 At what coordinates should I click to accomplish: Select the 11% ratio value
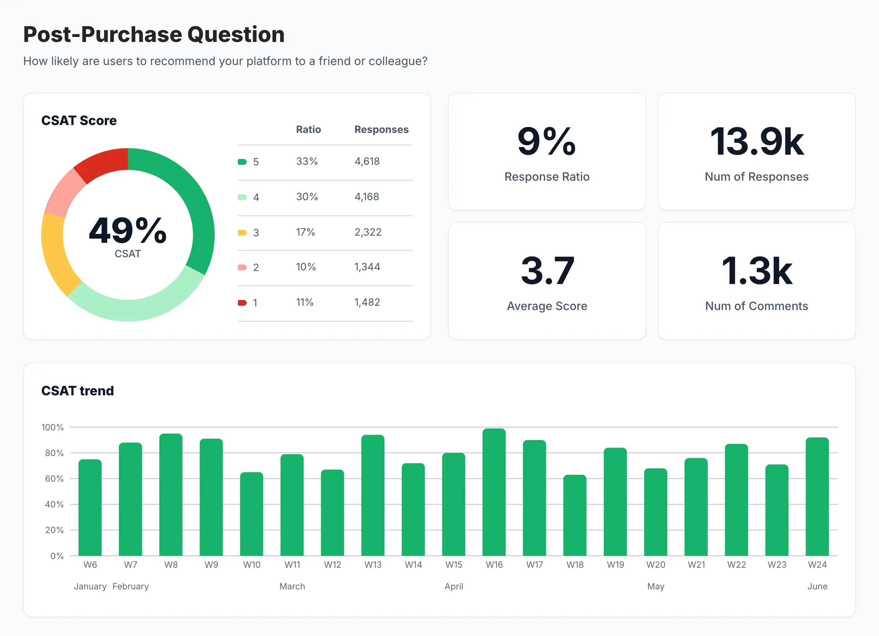(305, 302)
